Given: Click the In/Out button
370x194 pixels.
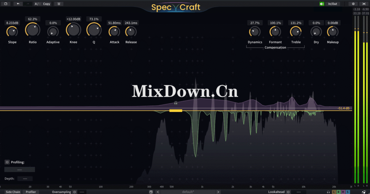Looking at the screenshot, I should point(332,4).
